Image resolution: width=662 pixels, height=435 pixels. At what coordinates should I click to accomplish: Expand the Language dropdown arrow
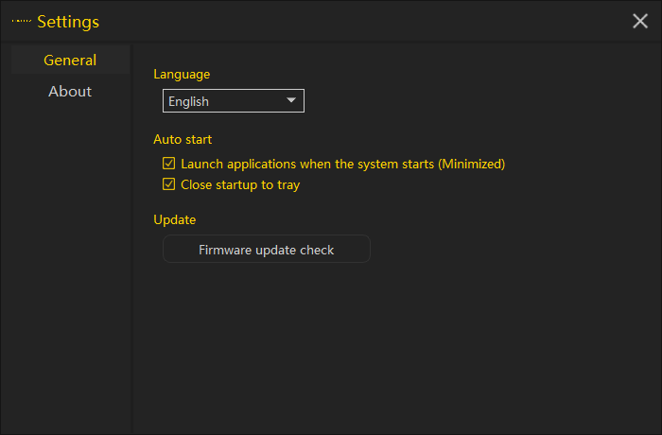[x=290, y=101]
